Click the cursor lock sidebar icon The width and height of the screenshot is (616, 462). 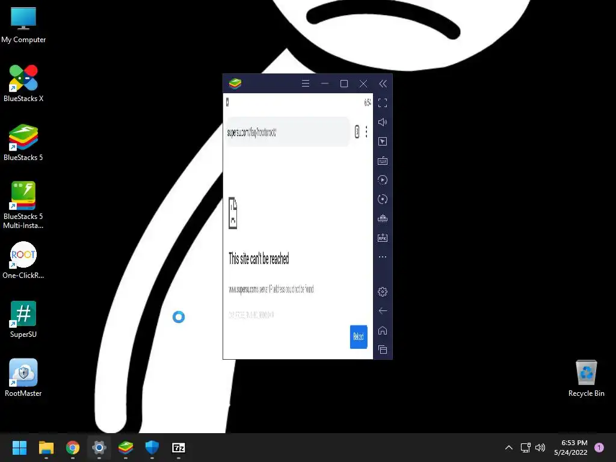pyautogui.click(x=383, y=141)
